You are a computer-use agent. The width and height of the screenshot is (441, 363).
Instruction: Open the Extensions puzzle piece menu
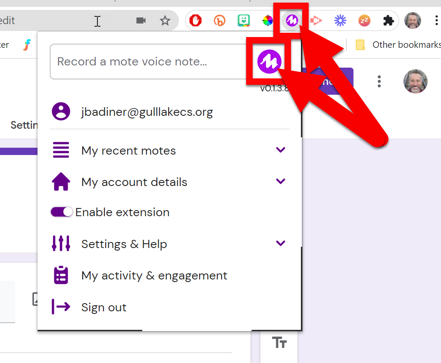point(388,21)
